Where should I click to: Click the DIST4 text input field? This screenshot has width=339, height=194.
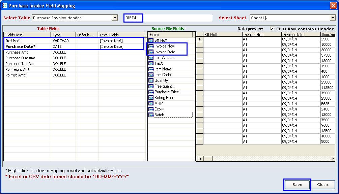point(168,18)
